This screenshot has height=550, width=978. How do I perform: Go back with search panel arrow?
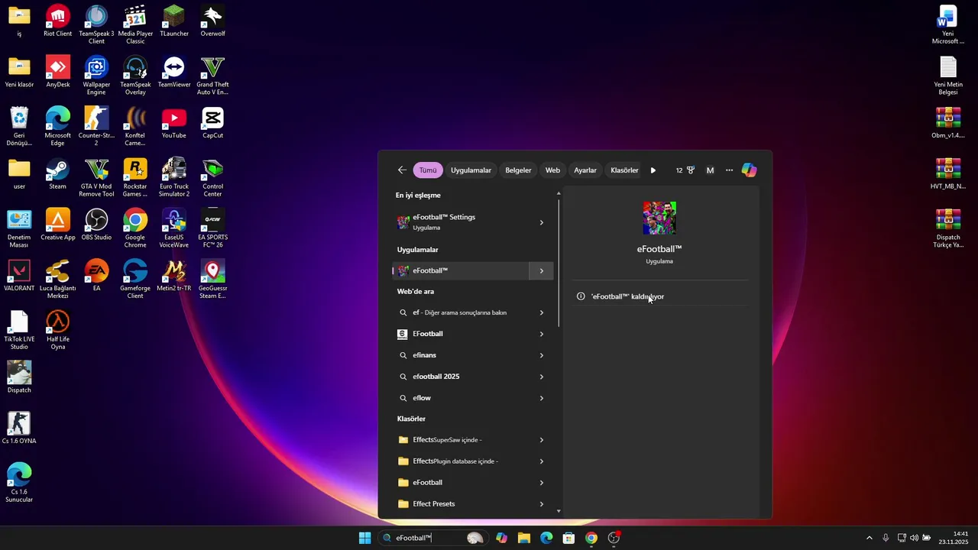pyautogui.click(x=402, y=170)
